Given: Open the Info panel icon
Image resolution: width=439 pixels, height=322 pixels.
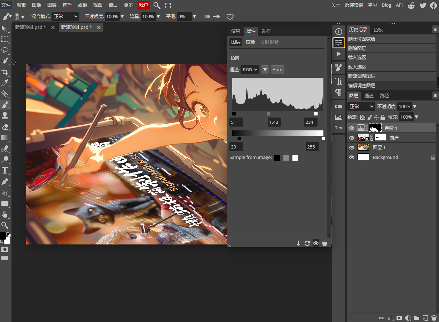Looking at the screenshot, I should pos(338,32).
